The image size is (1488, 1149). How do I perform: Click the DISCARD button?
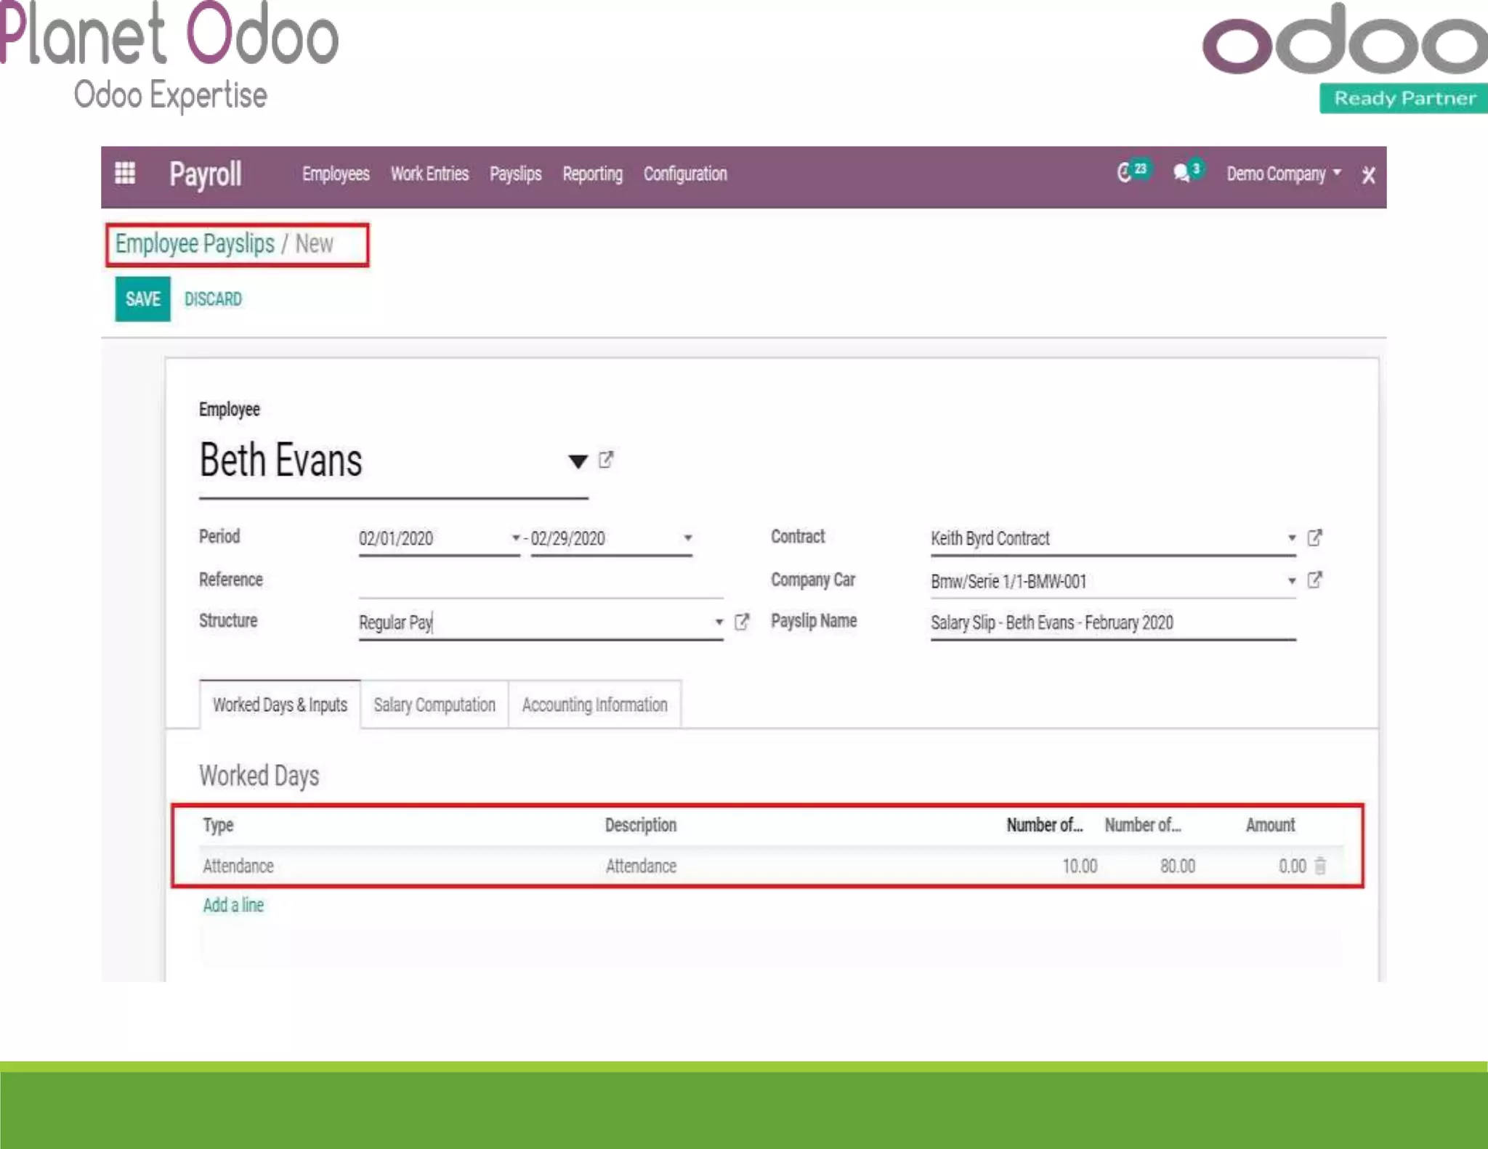(x=213, y=299)
